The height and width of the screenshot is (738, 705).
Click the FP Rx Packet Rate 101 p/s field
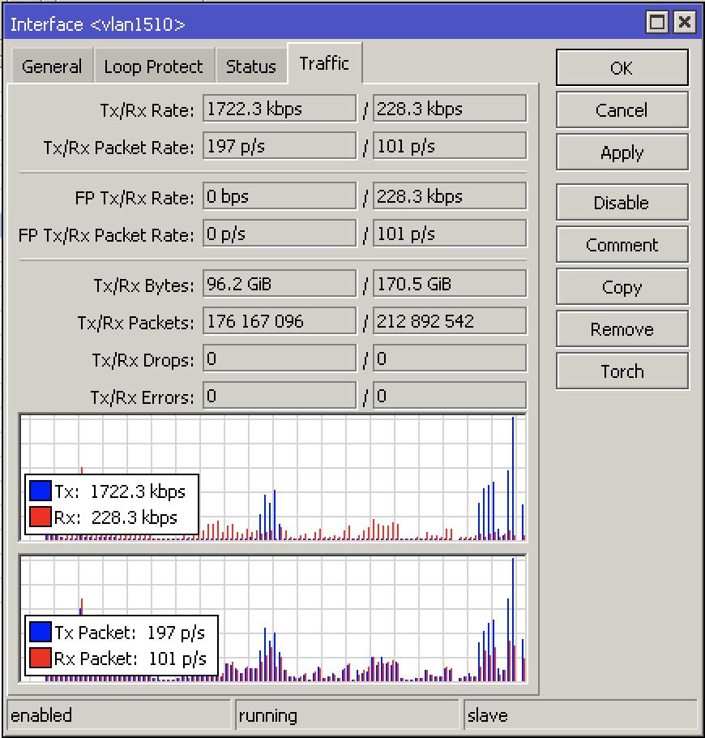coord(450,234)
